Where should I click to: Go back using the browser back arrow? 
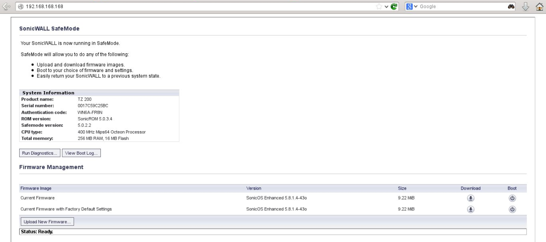click(6, 7)
